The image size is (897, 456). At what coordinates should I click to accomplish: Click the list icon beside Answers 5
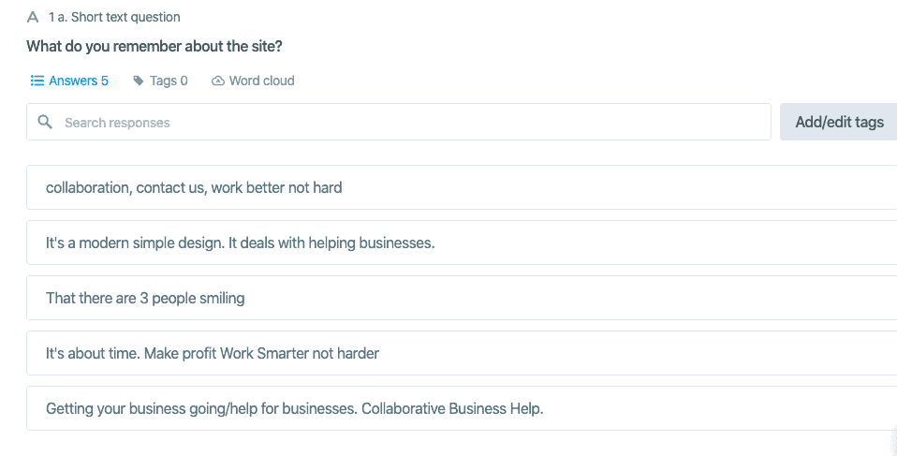pyautogui.click(x=37, y=81)
